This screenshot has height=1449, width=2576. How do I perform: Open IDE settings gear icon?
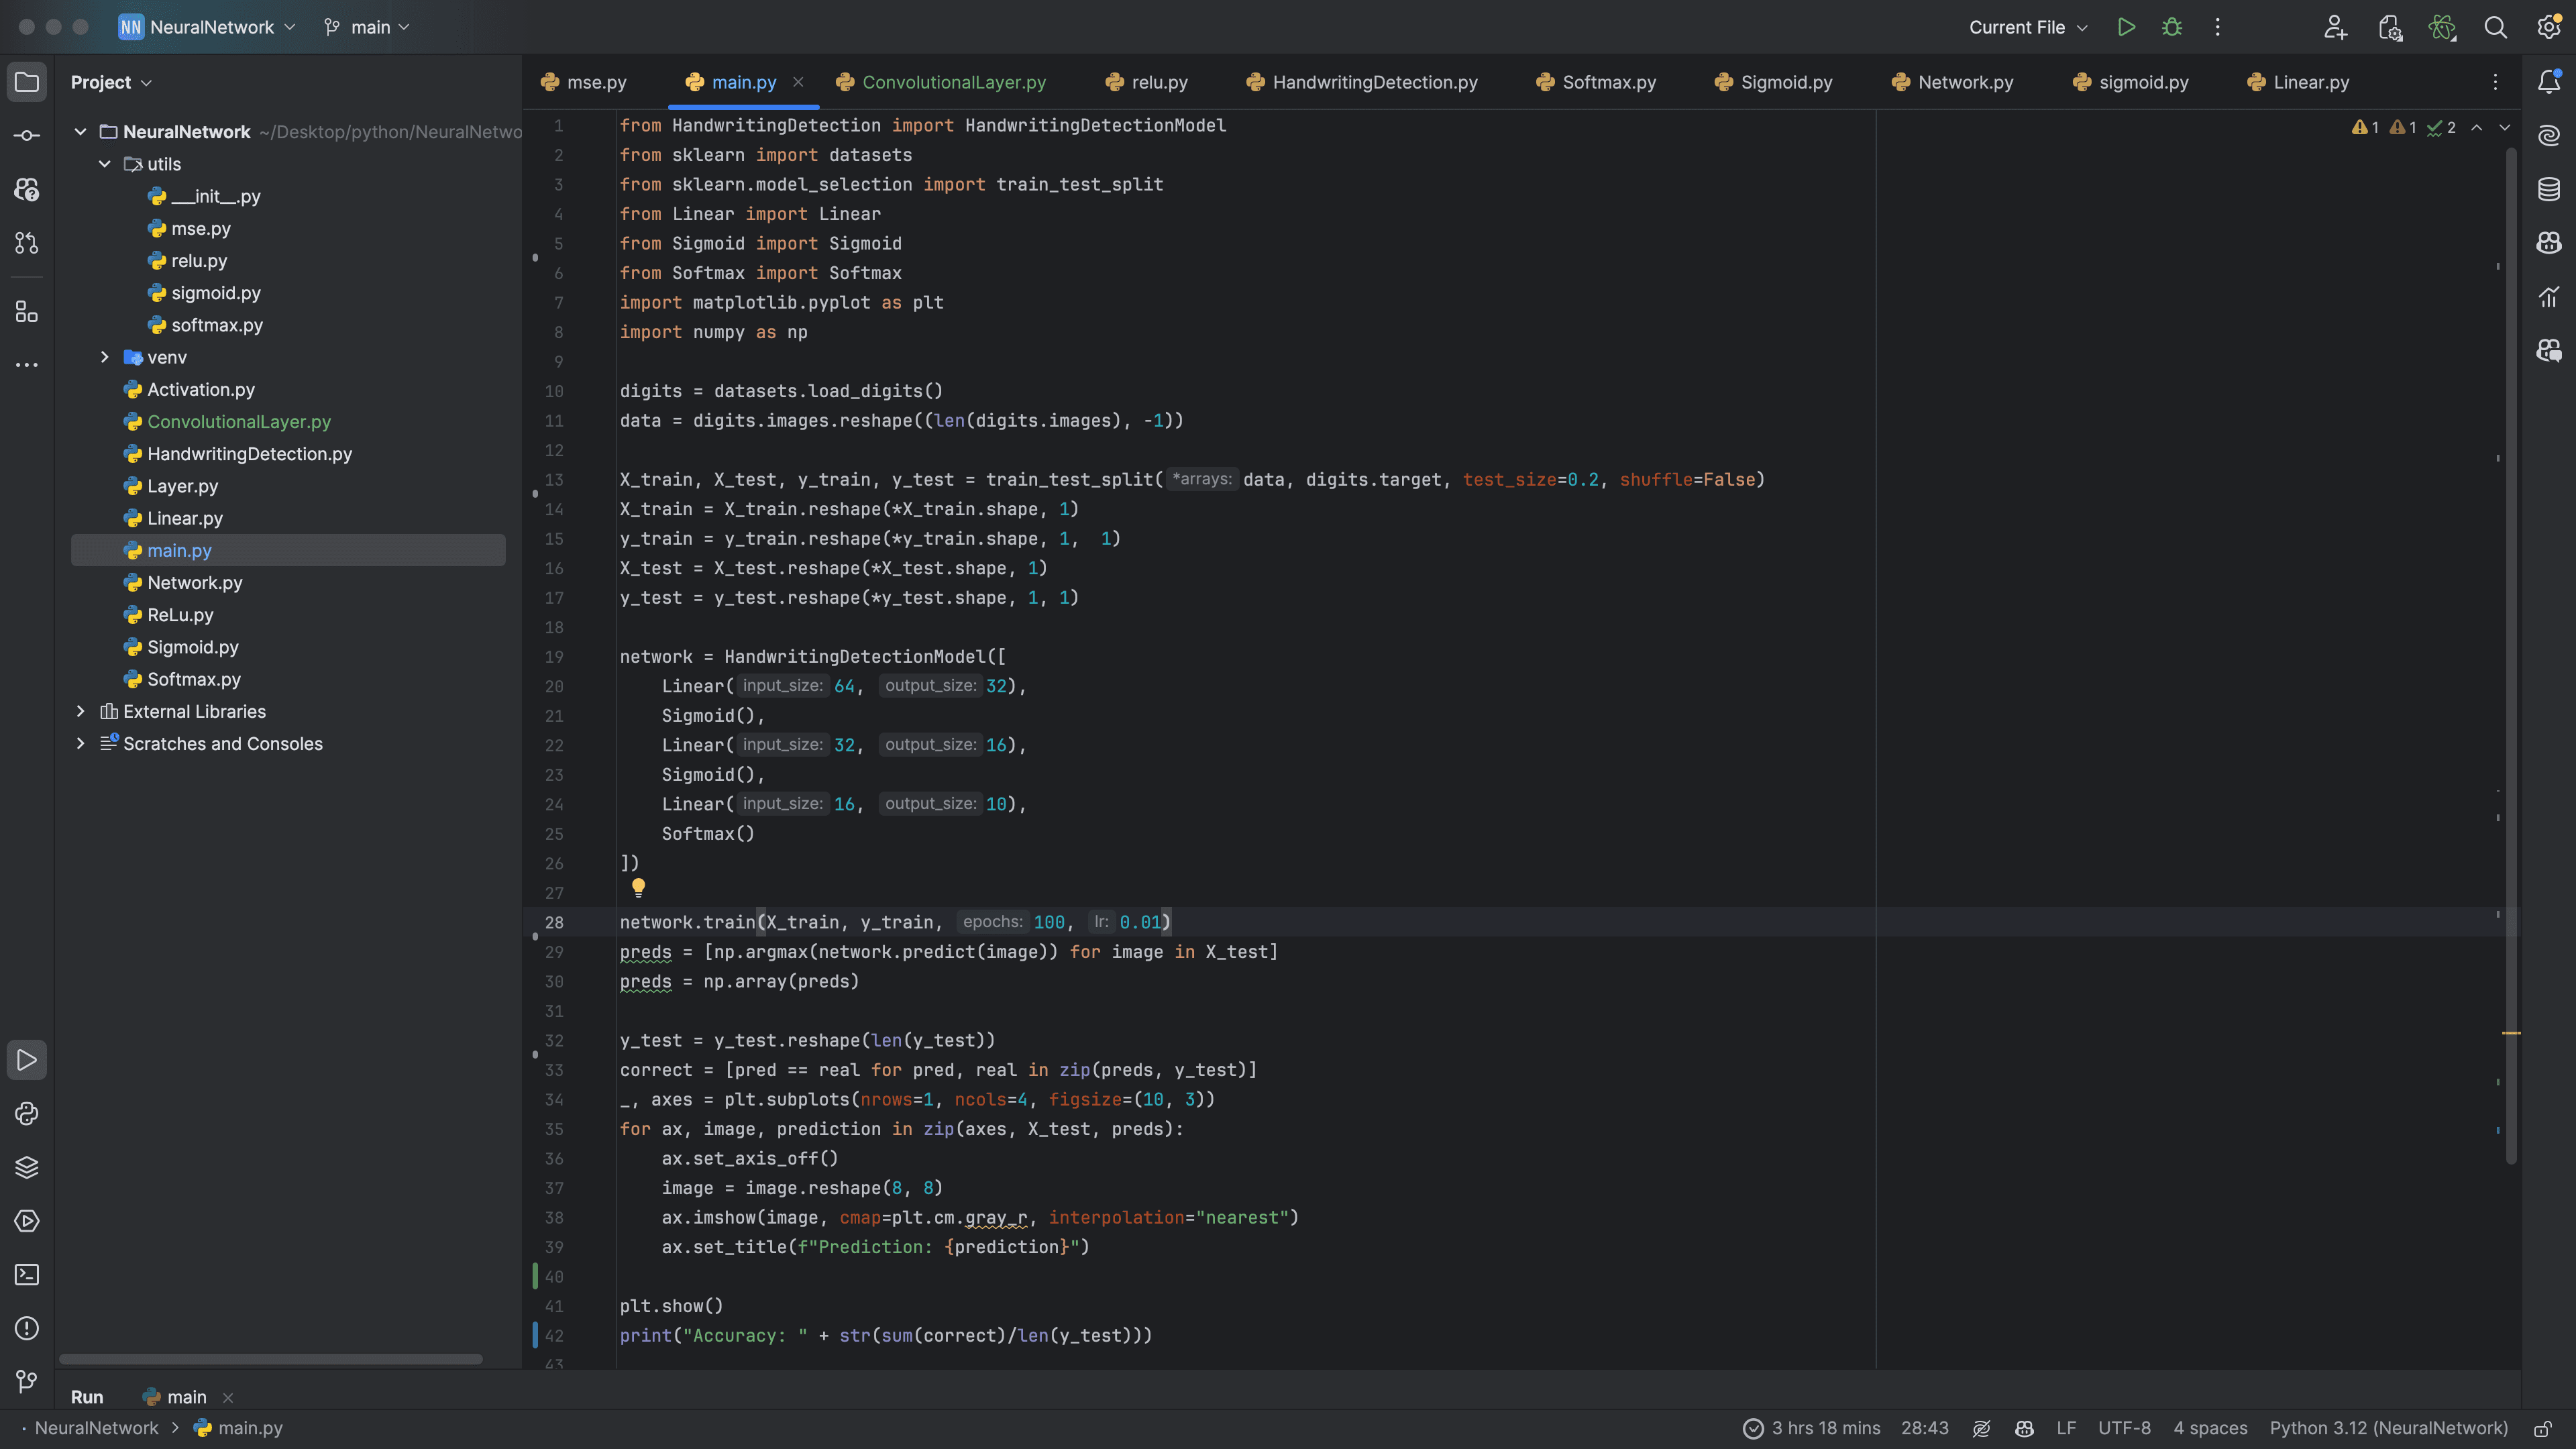tap(2549, 27)
